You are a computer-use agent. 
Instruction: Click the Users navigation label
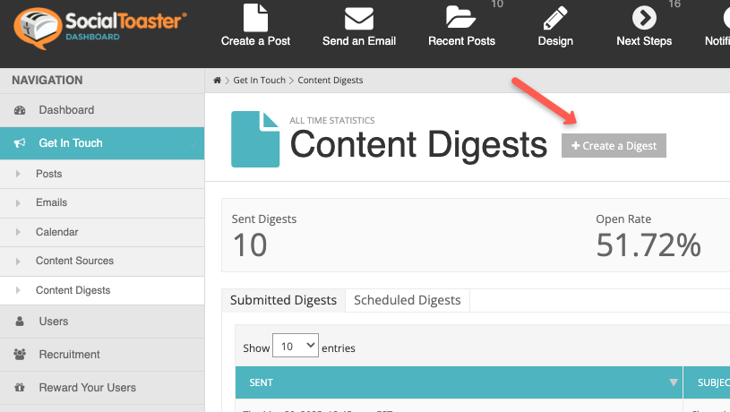click(x=54, y=322)
